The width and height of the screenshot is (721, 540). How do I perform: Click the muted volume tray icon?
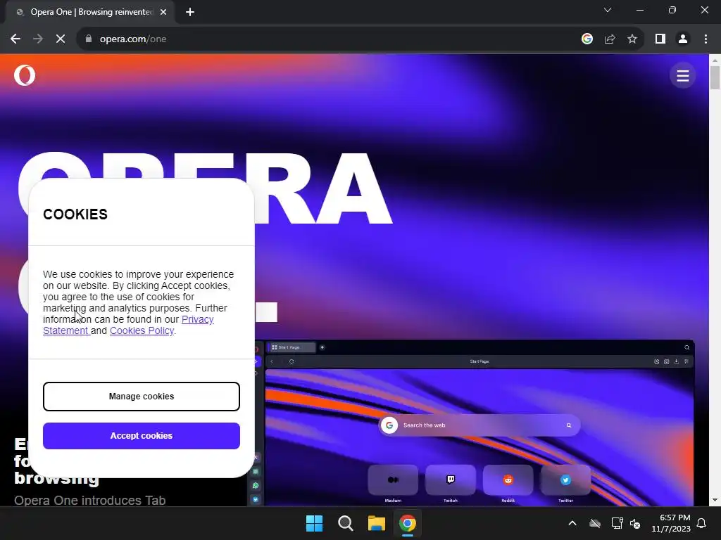click(x=635, y=523)
